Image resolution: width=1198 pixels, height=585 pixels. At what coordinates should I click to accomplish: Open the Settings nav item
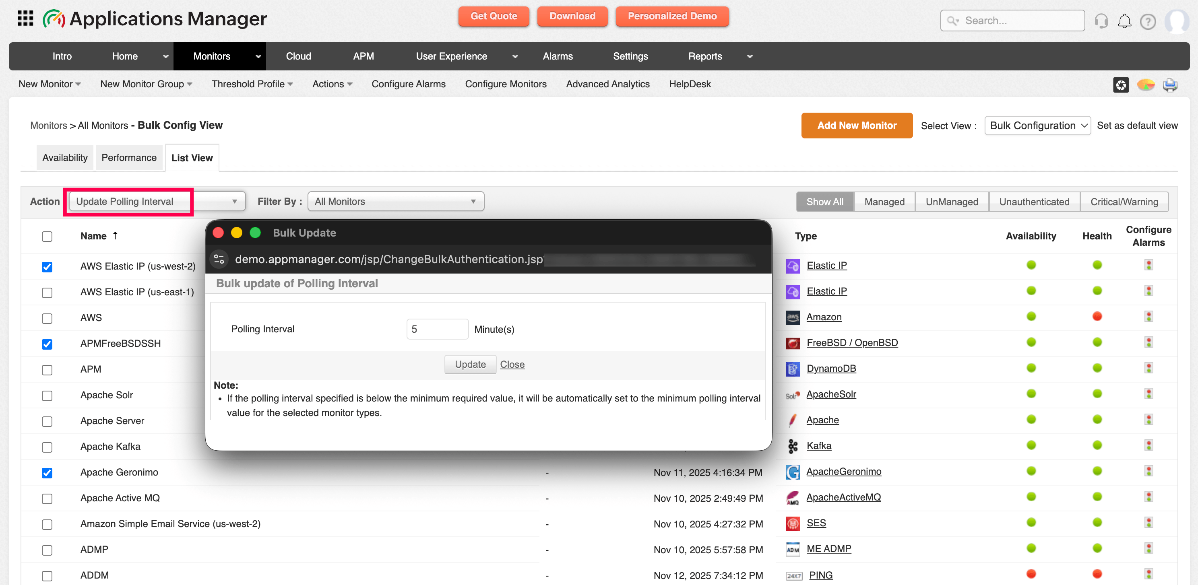pyautogui.click(x=630, y=56)
